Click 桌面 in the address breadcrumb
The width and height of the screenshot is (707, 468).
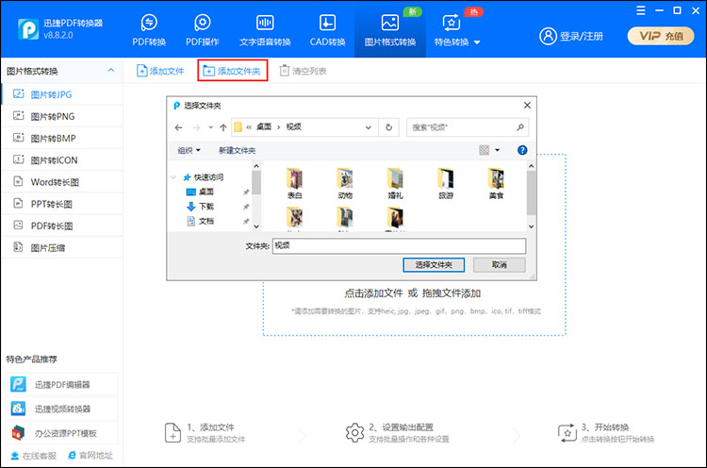(264, 127)
